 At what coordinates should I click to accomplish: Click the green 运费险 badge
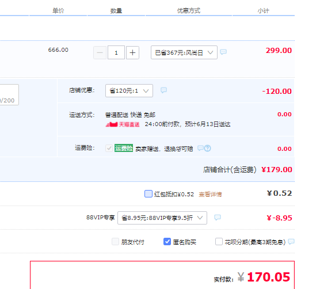pos(124,148)
